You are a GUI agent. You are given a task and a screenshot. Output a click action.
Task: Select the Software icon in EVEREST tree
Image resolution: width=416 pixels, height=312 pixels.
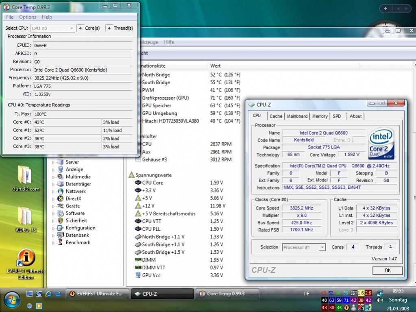61,213
